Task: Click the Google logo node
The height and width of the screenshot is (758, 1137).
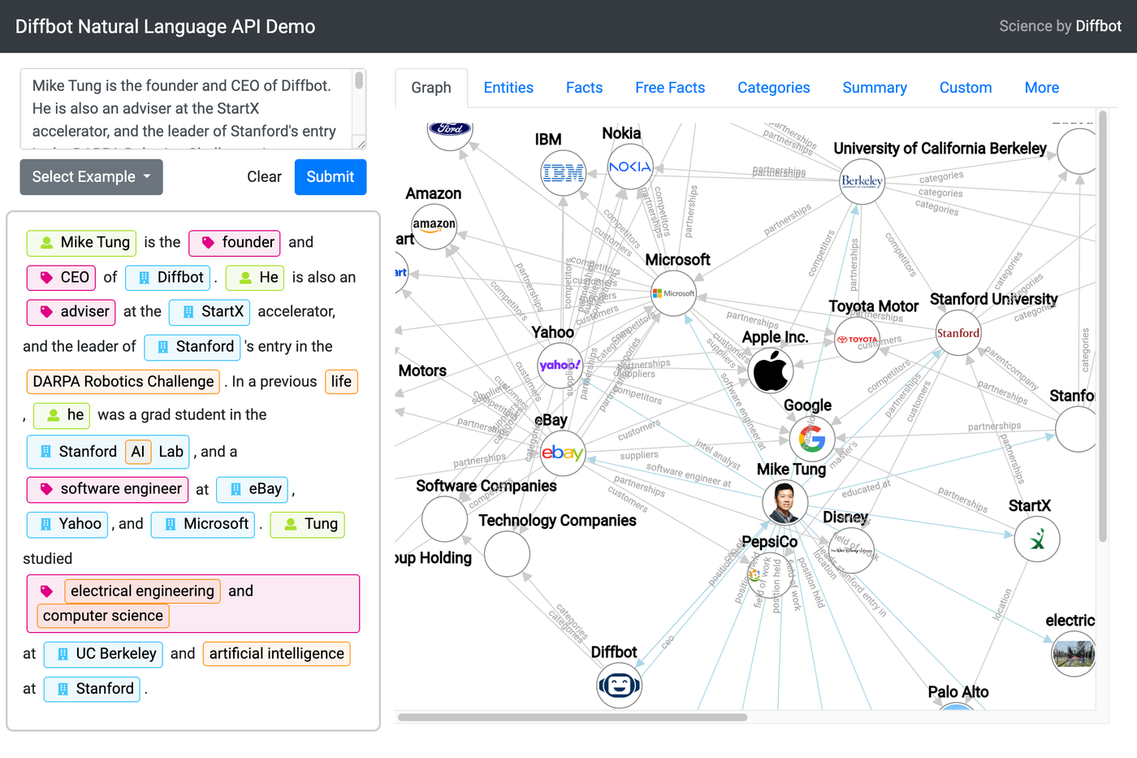Action: click(x=812, y=439)
